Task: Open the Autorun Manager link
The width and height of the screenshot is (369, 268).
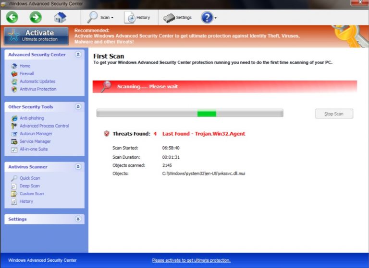Action: coord(36,134)
